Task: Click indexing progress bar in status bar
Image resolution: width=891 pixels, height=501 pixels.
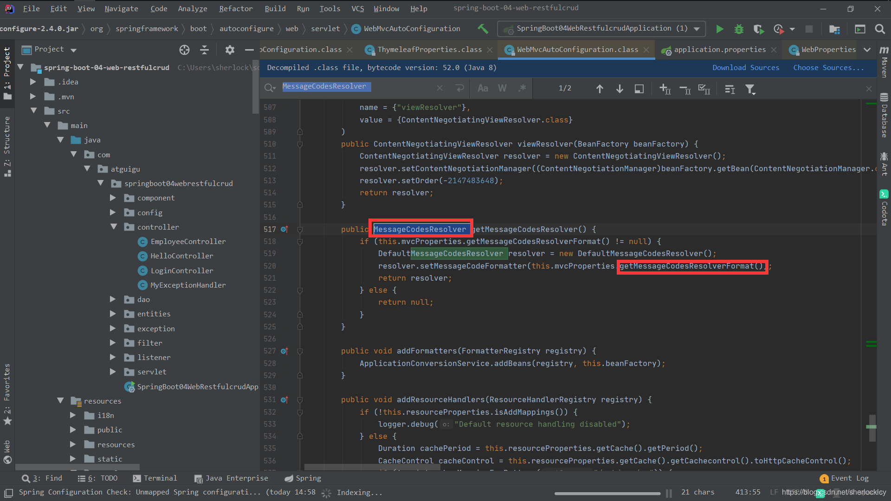Action: coord(607,493)
